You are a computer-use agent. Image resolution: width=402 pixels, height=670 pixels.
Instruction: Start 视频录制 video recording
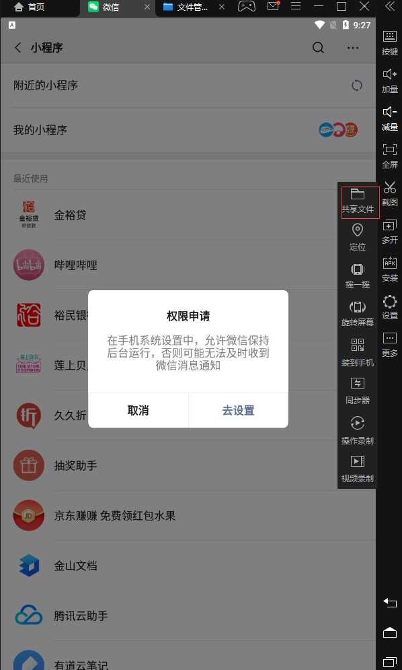[358, 468]
